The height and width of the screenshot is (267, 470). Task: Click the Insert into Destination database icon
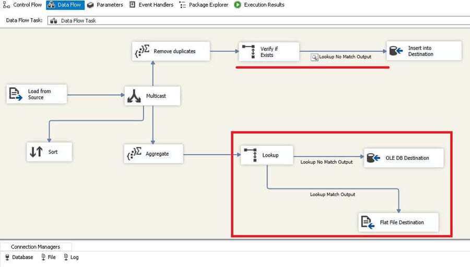pos(396,51)
